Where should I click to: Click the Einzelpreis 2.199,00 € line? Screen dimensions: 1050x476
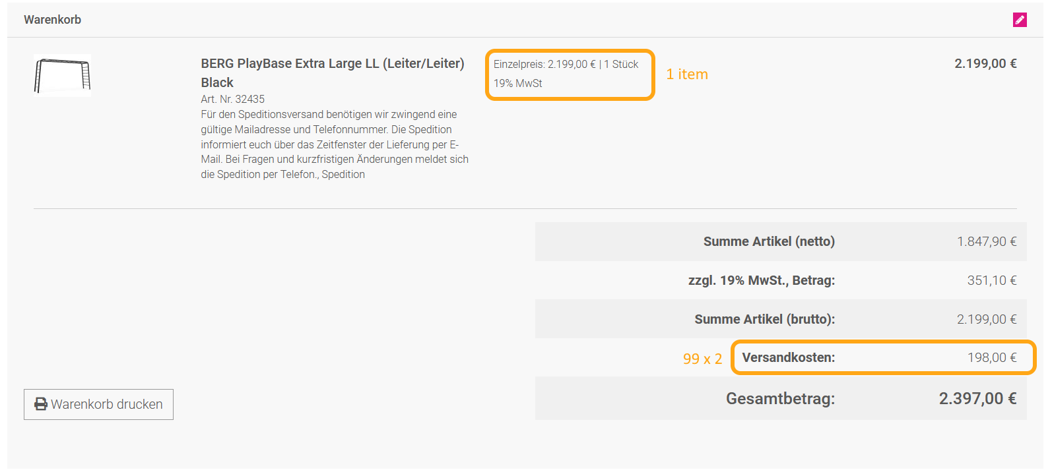click(566, 64)
